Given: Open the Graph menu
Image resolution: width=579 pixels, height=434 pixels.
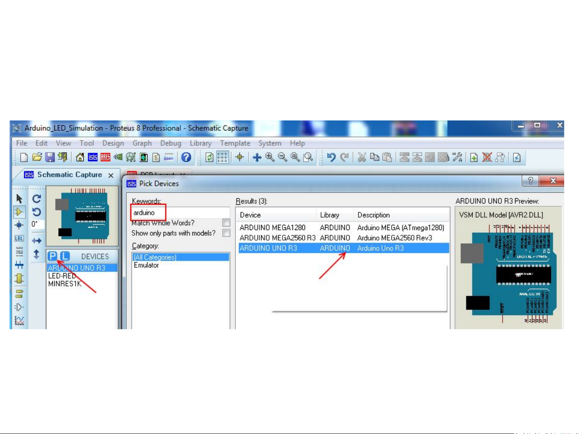Looking at the screenshot, I should (142, 143).
